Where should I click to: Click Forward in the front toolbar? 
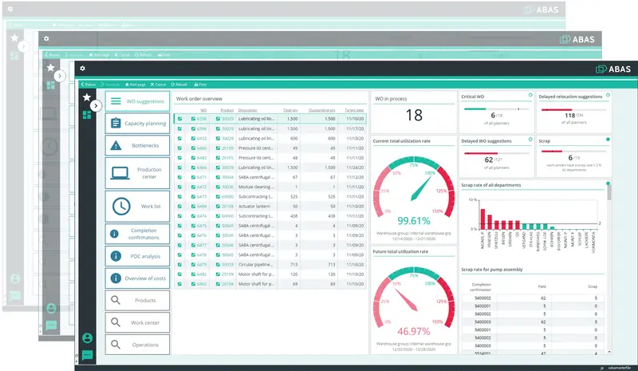point(110,85)
